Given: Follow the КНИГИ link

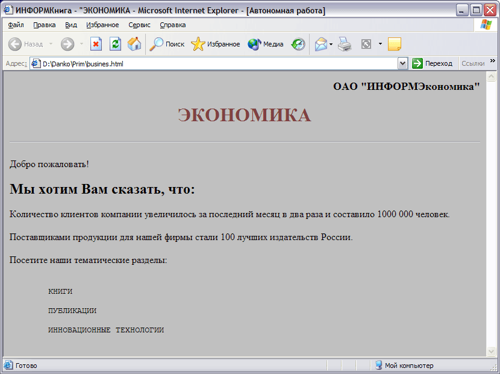Looking at the screenshot, I should click(60, 291).
